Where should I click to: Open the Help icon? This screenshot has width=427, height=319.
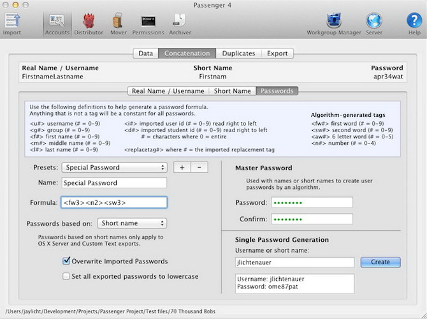click(414, 22)
